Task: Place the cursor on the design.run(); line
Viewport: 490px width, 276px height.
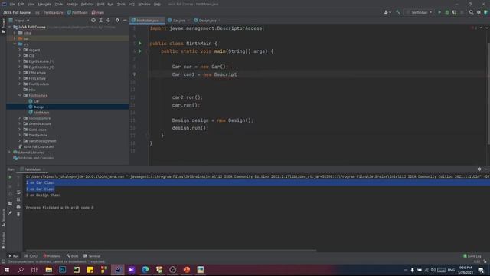Action: 190,128
